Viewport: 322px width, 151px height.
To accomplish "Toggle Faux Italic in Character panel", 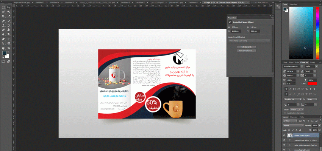I will (x=290, y=89).
